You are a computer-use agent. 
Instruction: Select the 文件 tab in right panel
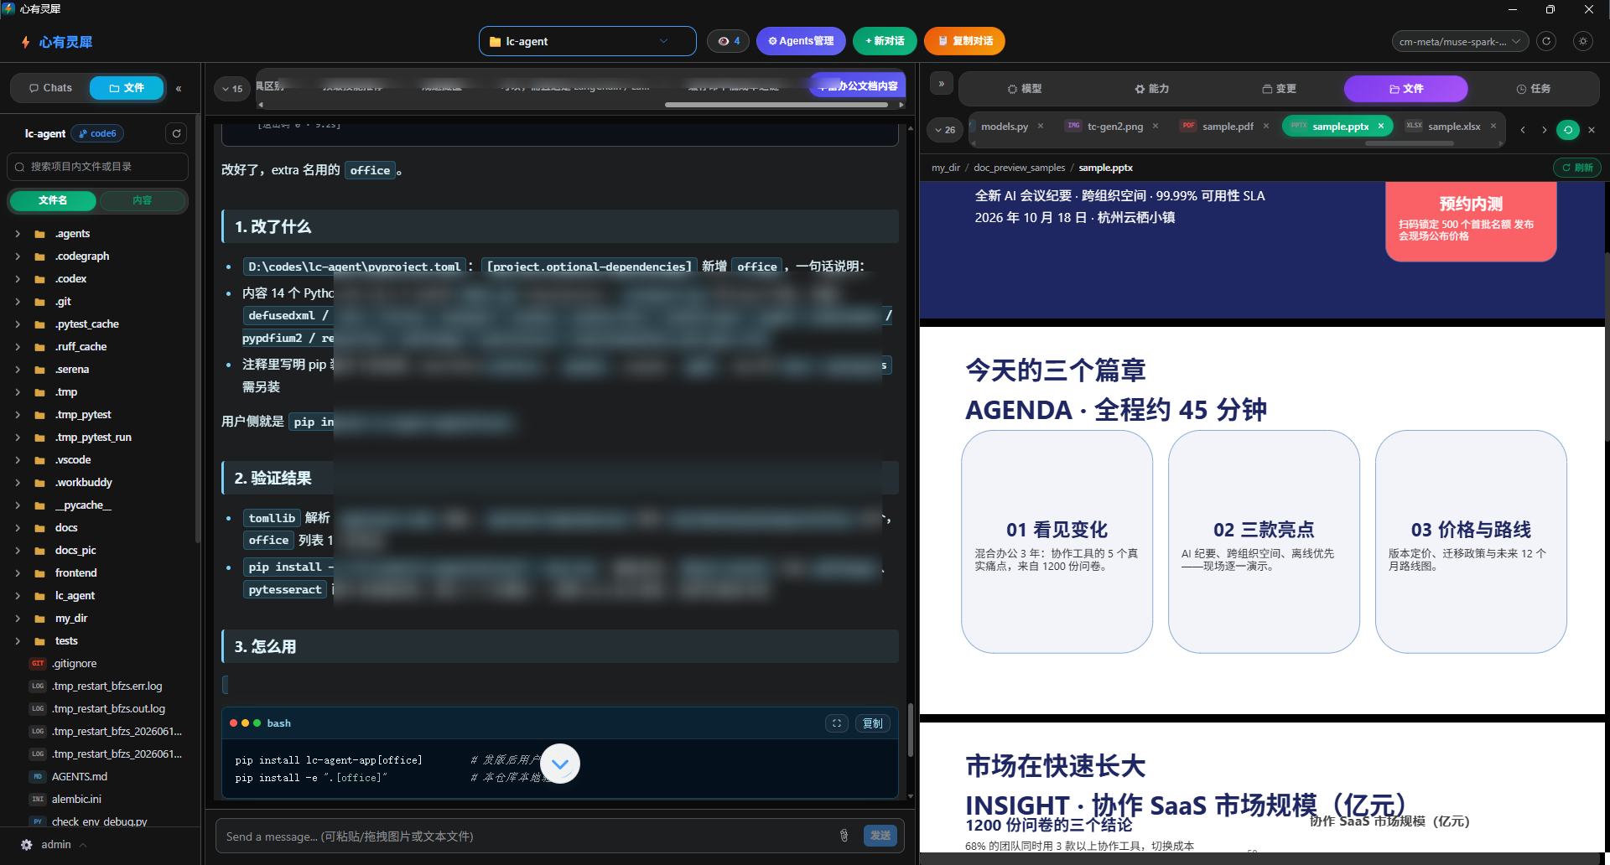tap(1405, 89)
